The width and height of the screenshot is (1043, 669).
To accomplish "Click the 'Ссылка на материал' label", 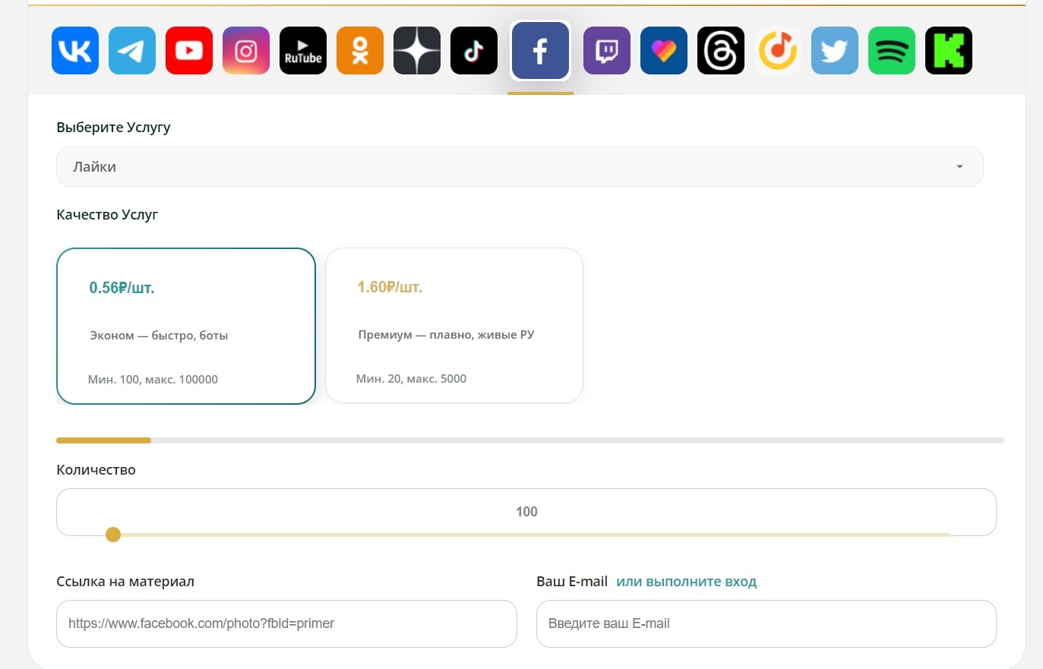I will 125,582.
